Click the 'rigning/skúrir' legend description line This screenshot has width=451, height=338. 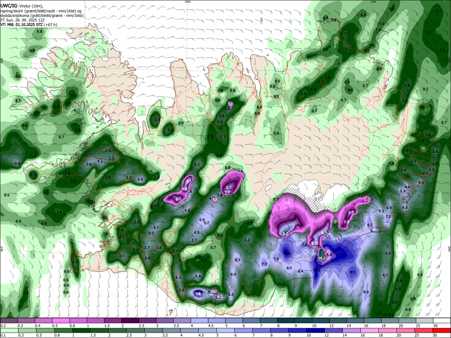pos(41,11)
